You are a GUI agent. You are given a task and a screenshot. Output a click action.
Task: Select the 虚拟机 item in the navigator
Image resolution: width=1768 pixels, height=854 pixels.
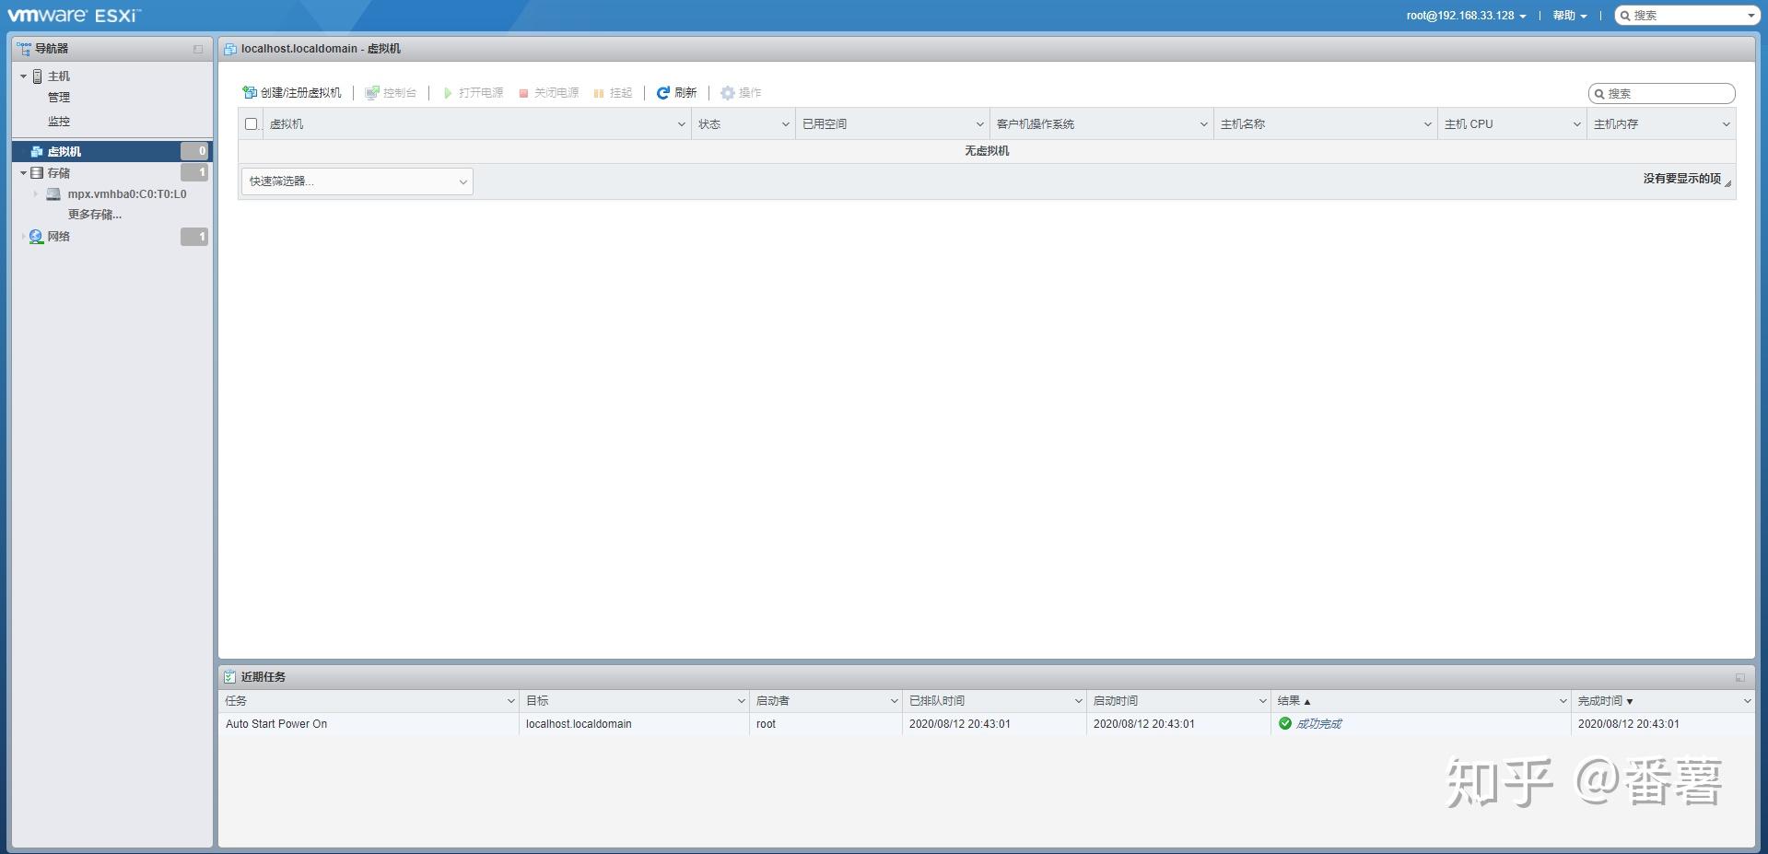64,150
